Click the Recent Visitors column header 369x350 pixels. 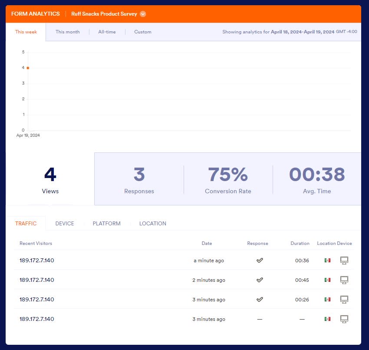(36, 243)
